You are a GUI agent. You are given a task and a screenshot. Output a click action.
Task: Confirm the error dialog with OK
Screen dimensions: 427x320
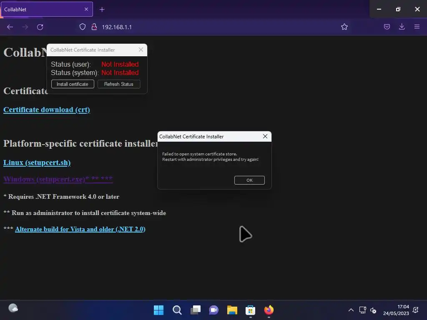[249, 180]
